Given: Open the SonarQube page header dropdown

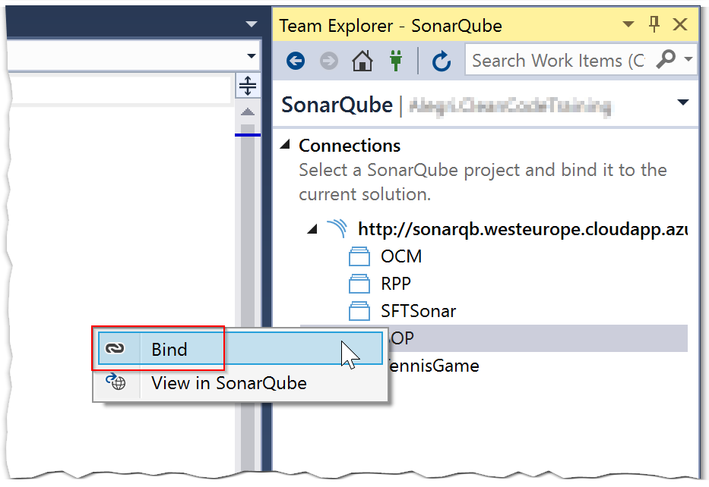Looking at the screenshot, I should click(x=682, y=103).
